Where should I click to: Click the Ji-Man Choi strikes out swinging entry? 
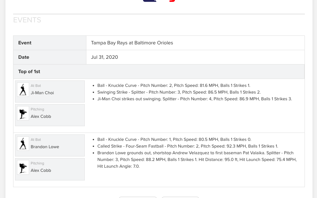pyautogui.click(x=194, y=99)
